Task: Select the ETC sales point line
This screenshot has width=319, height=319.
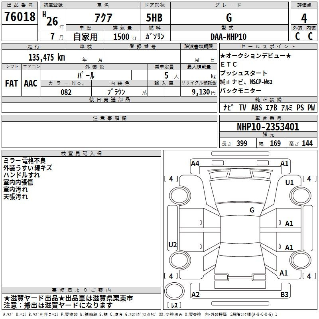Action: coord(229,64)
